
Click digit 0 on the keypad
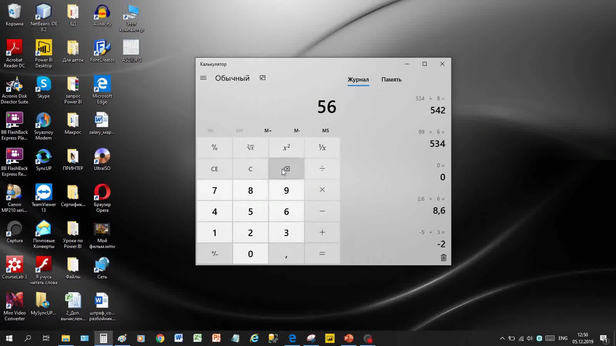point(251,254)
